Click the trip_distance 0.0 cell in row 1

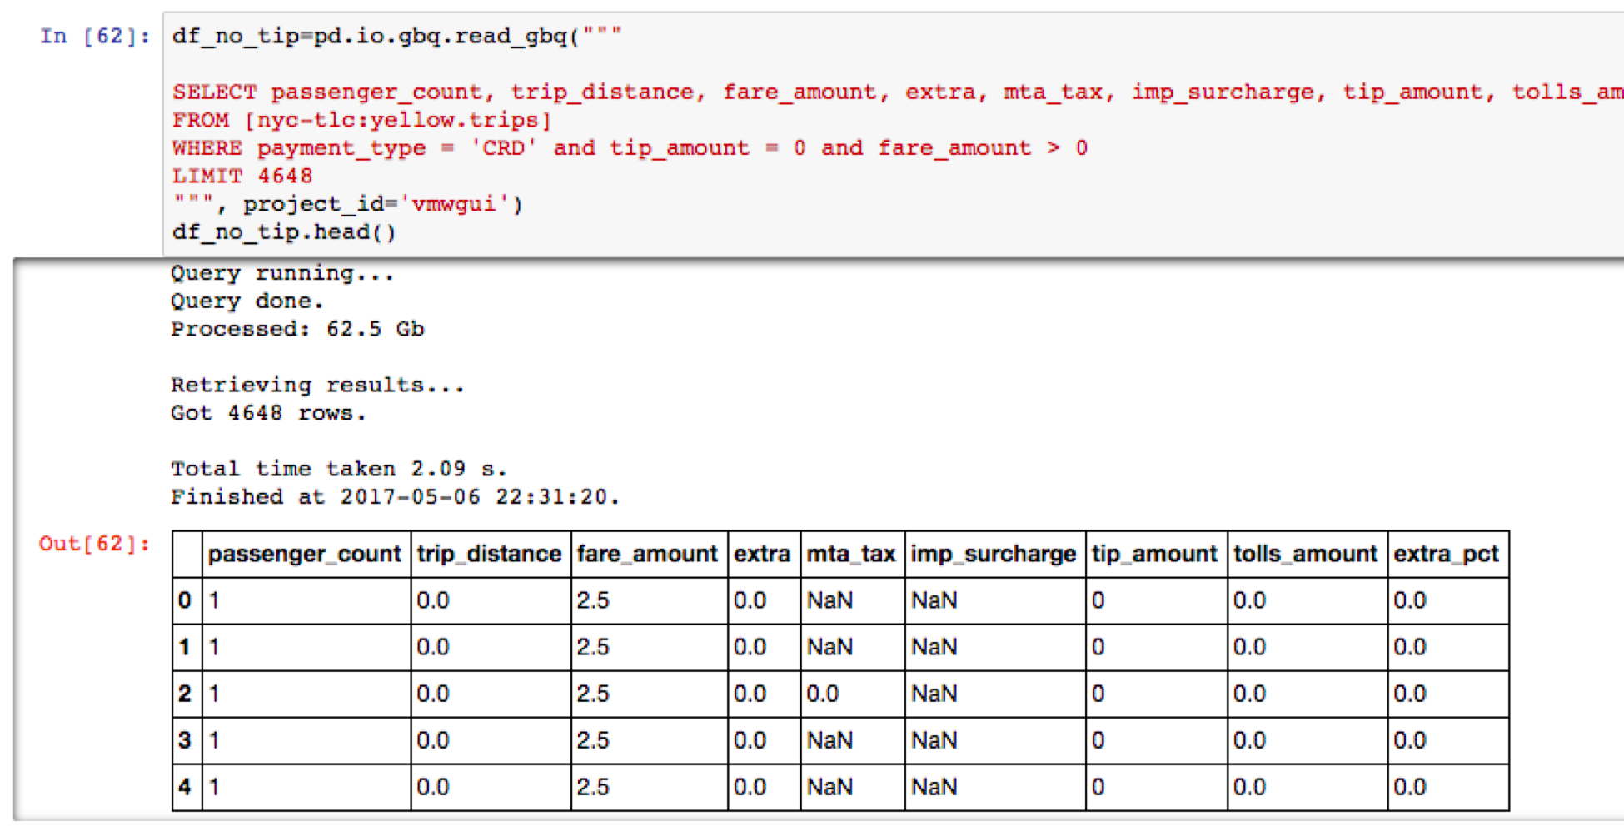click(x=490, y=647)
